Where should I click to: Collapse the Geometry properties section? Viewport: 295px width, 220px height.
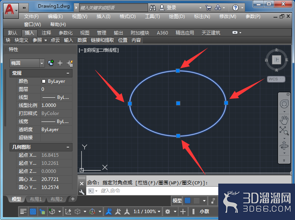click(68, 147)
